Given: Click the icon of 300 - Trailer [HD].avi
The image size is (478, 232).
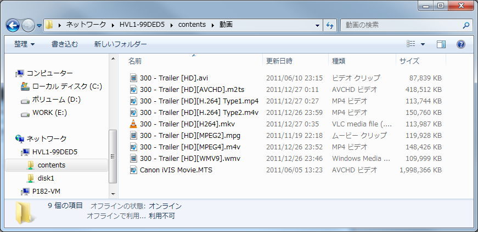Looking at the screenshot, I should [x=133, y=78].
